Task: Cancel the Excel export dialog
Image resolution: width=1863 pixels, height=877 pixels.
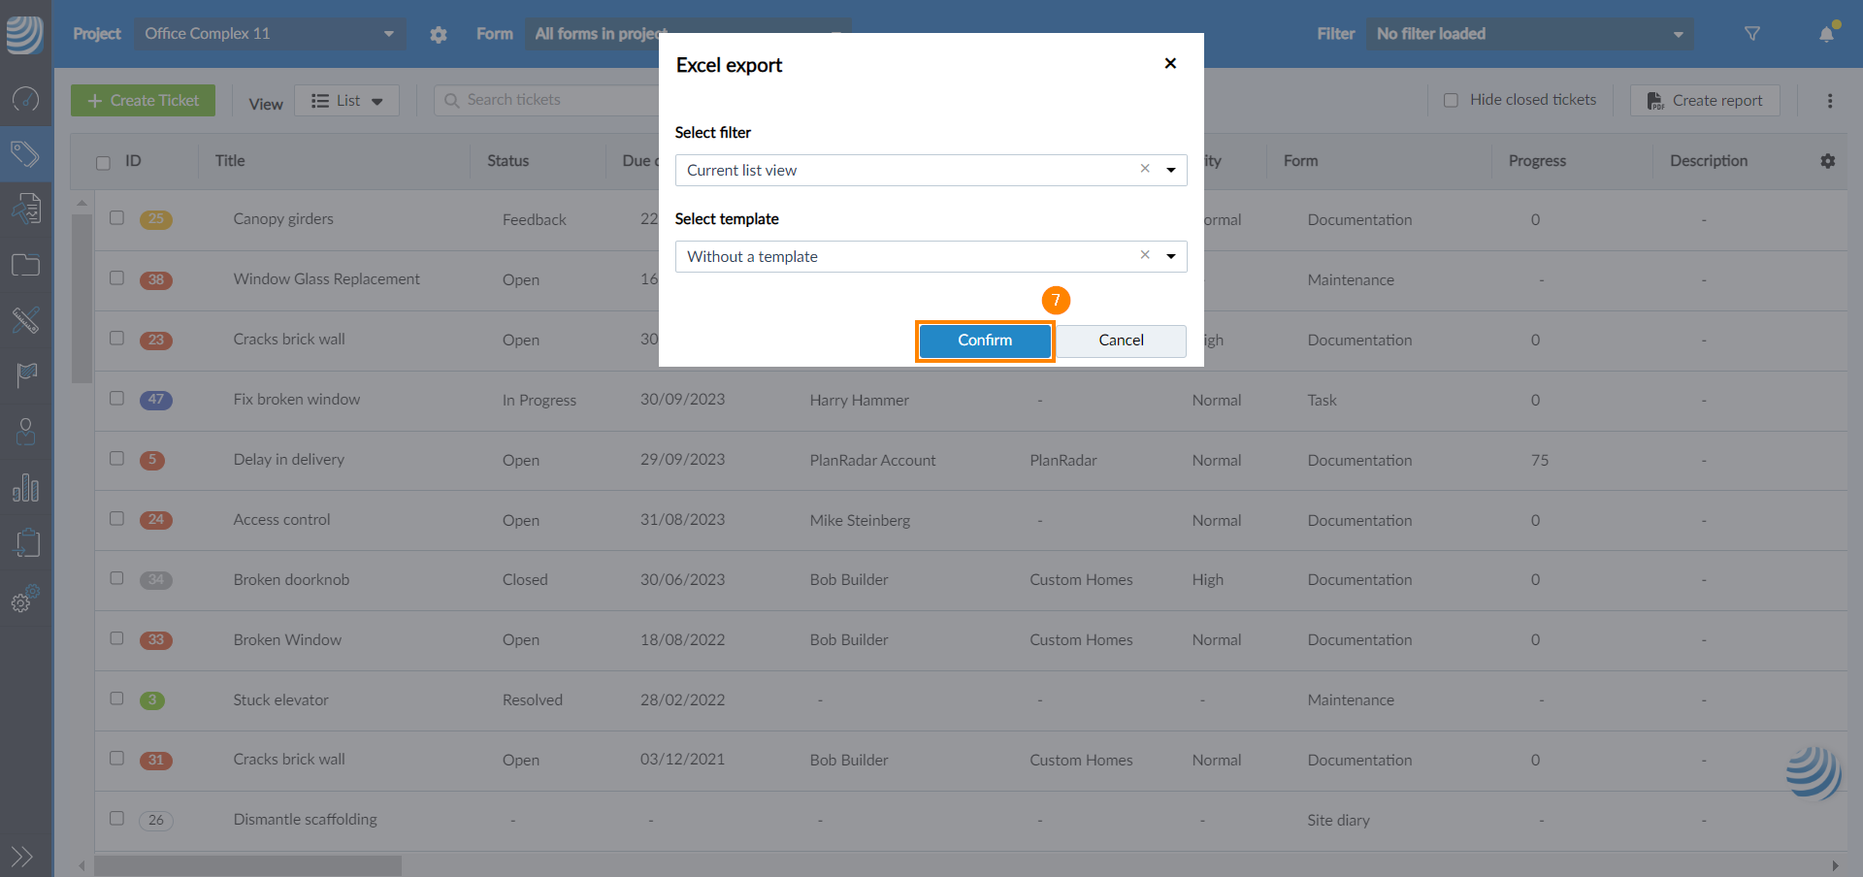Action: [1121, 341]
